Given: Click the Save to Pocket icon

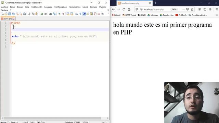Looking at the screenshot, I should point(188,9).
